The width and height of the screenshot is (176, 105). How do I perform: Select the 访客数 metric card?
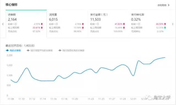click(x=26, y=24)
